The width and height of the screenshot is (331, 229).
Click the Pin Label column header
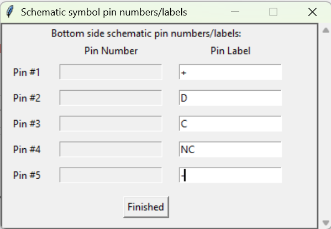(230, 51)
